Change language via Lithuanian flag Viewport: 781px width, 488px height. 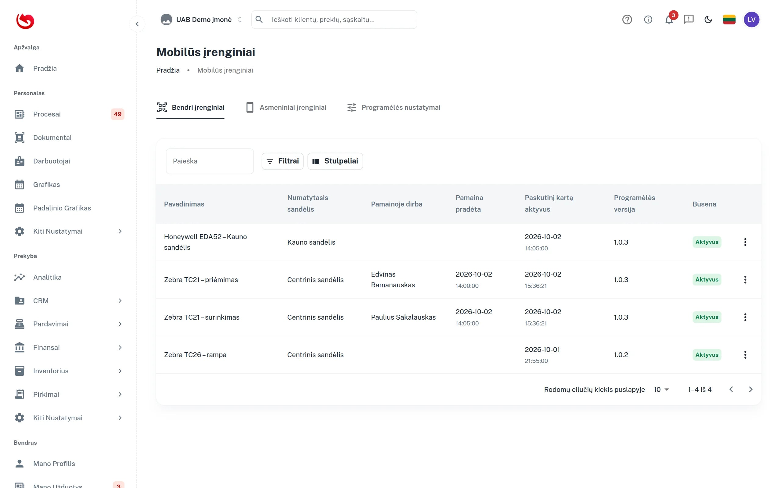(x=729, y=20)
